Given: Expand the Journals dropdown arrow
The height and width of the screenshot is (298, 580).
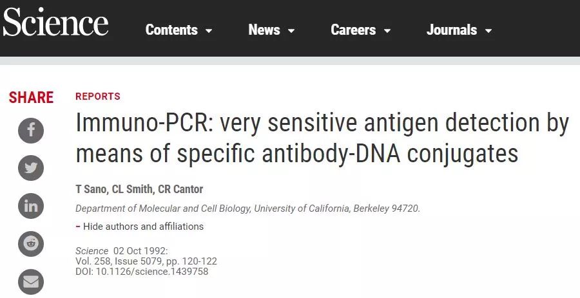Looking at the screenshot, I should (488, 31).
